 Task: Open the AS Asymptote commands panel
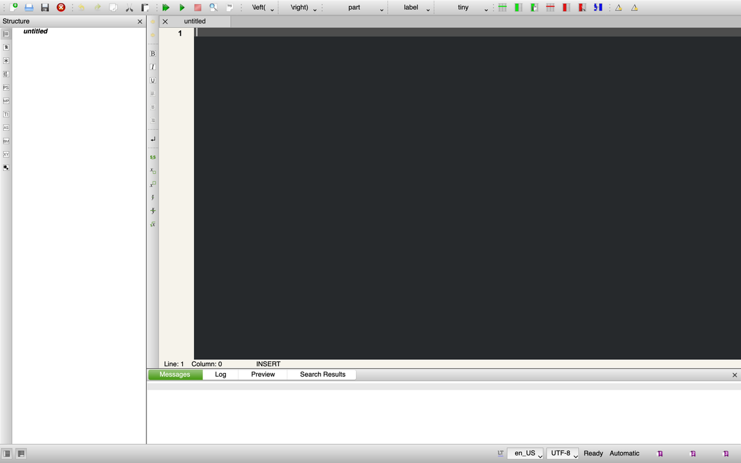tap(6, 128)
